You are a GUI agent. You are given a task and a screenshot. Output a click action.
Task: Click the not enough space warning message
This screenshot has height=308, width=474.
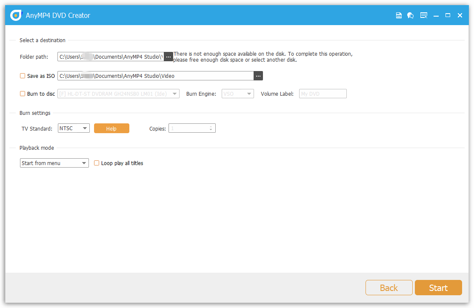(263, 57)
